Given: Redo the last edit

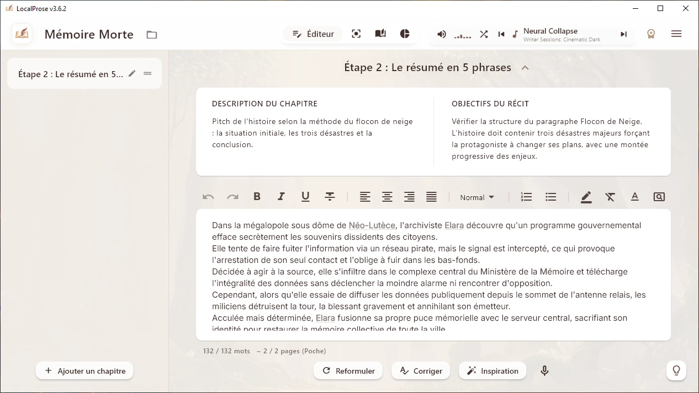Looking at the screenshot, I should (x=232, y=197).
